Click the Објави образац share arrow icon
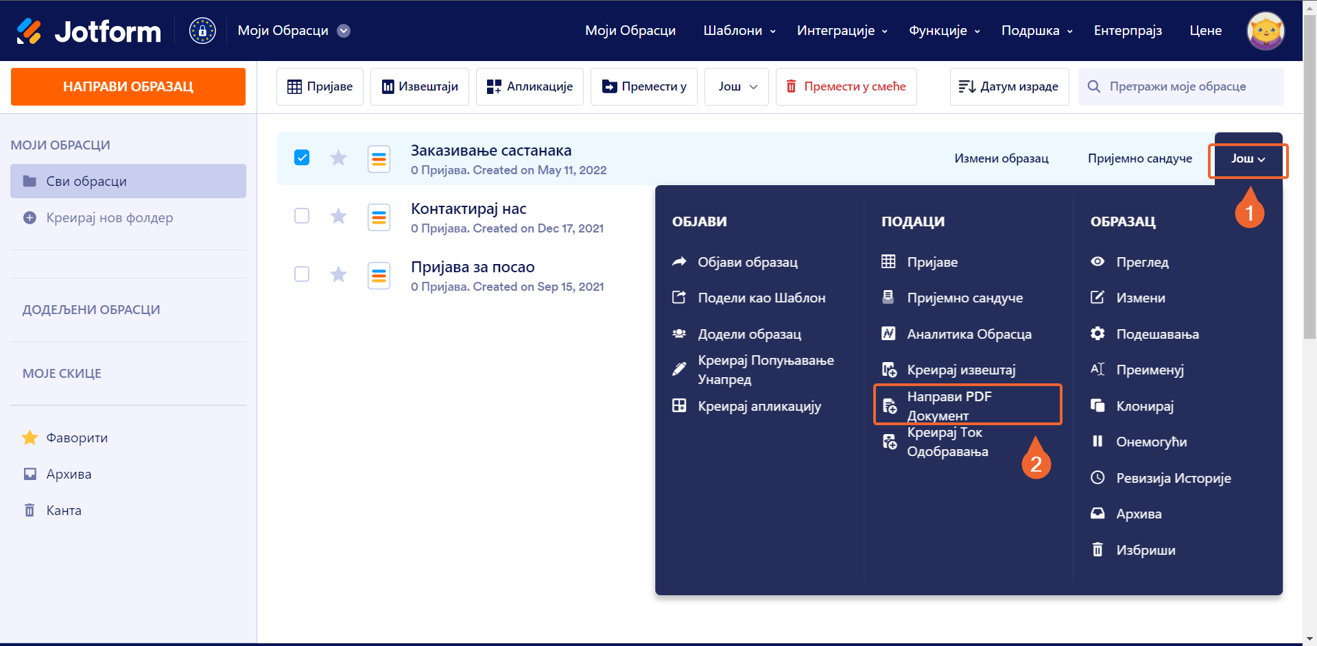Viewport: 1317px width, 646px height. point(679,261)
